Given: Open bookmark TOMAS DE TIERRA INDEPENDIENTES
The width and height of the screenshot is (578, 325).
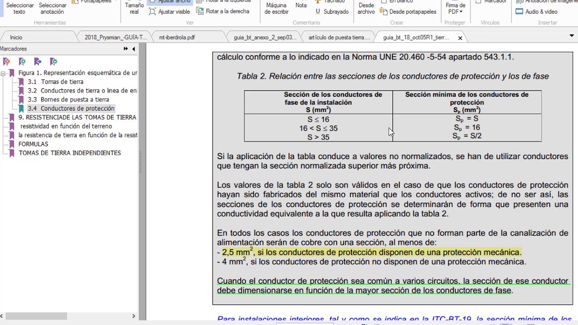Looking at the screenshot, I should pyautogui.click(x=70, y=153).
